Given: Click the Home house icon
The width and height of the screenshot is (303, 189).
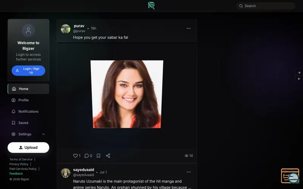Looking at the screenshot, I should [x=14, y=89].
